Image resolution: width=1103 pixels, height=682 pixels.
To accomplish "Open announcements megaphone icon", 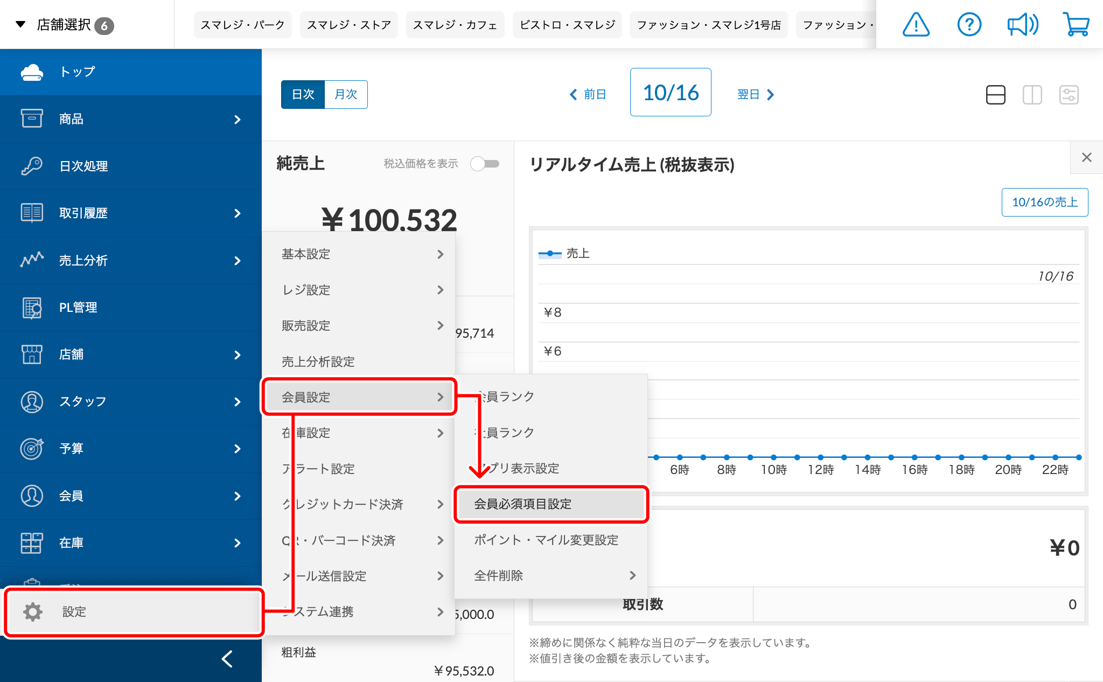I will [x=1022, y=25].
